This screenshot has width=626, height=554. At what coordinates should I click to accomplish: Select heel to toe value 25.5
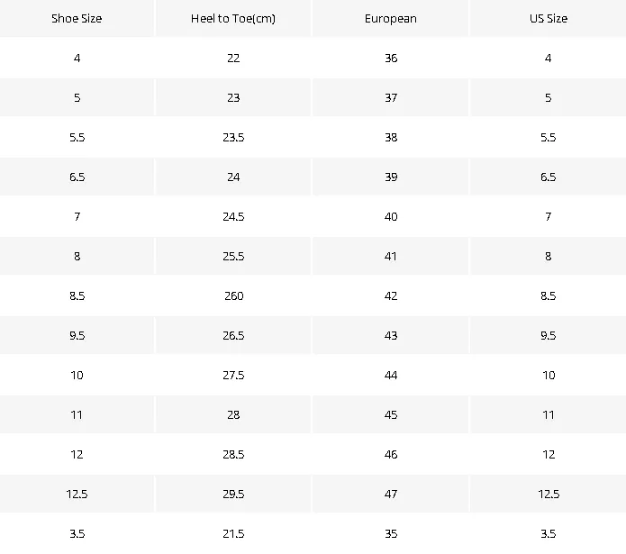(233, 256)
